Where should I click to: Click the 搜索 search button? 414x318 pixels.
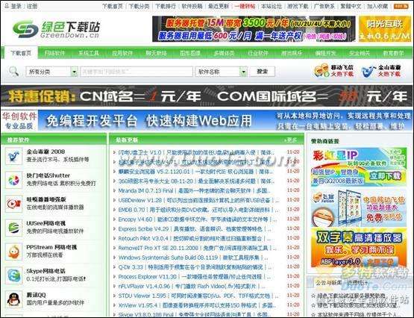[262, 72]
